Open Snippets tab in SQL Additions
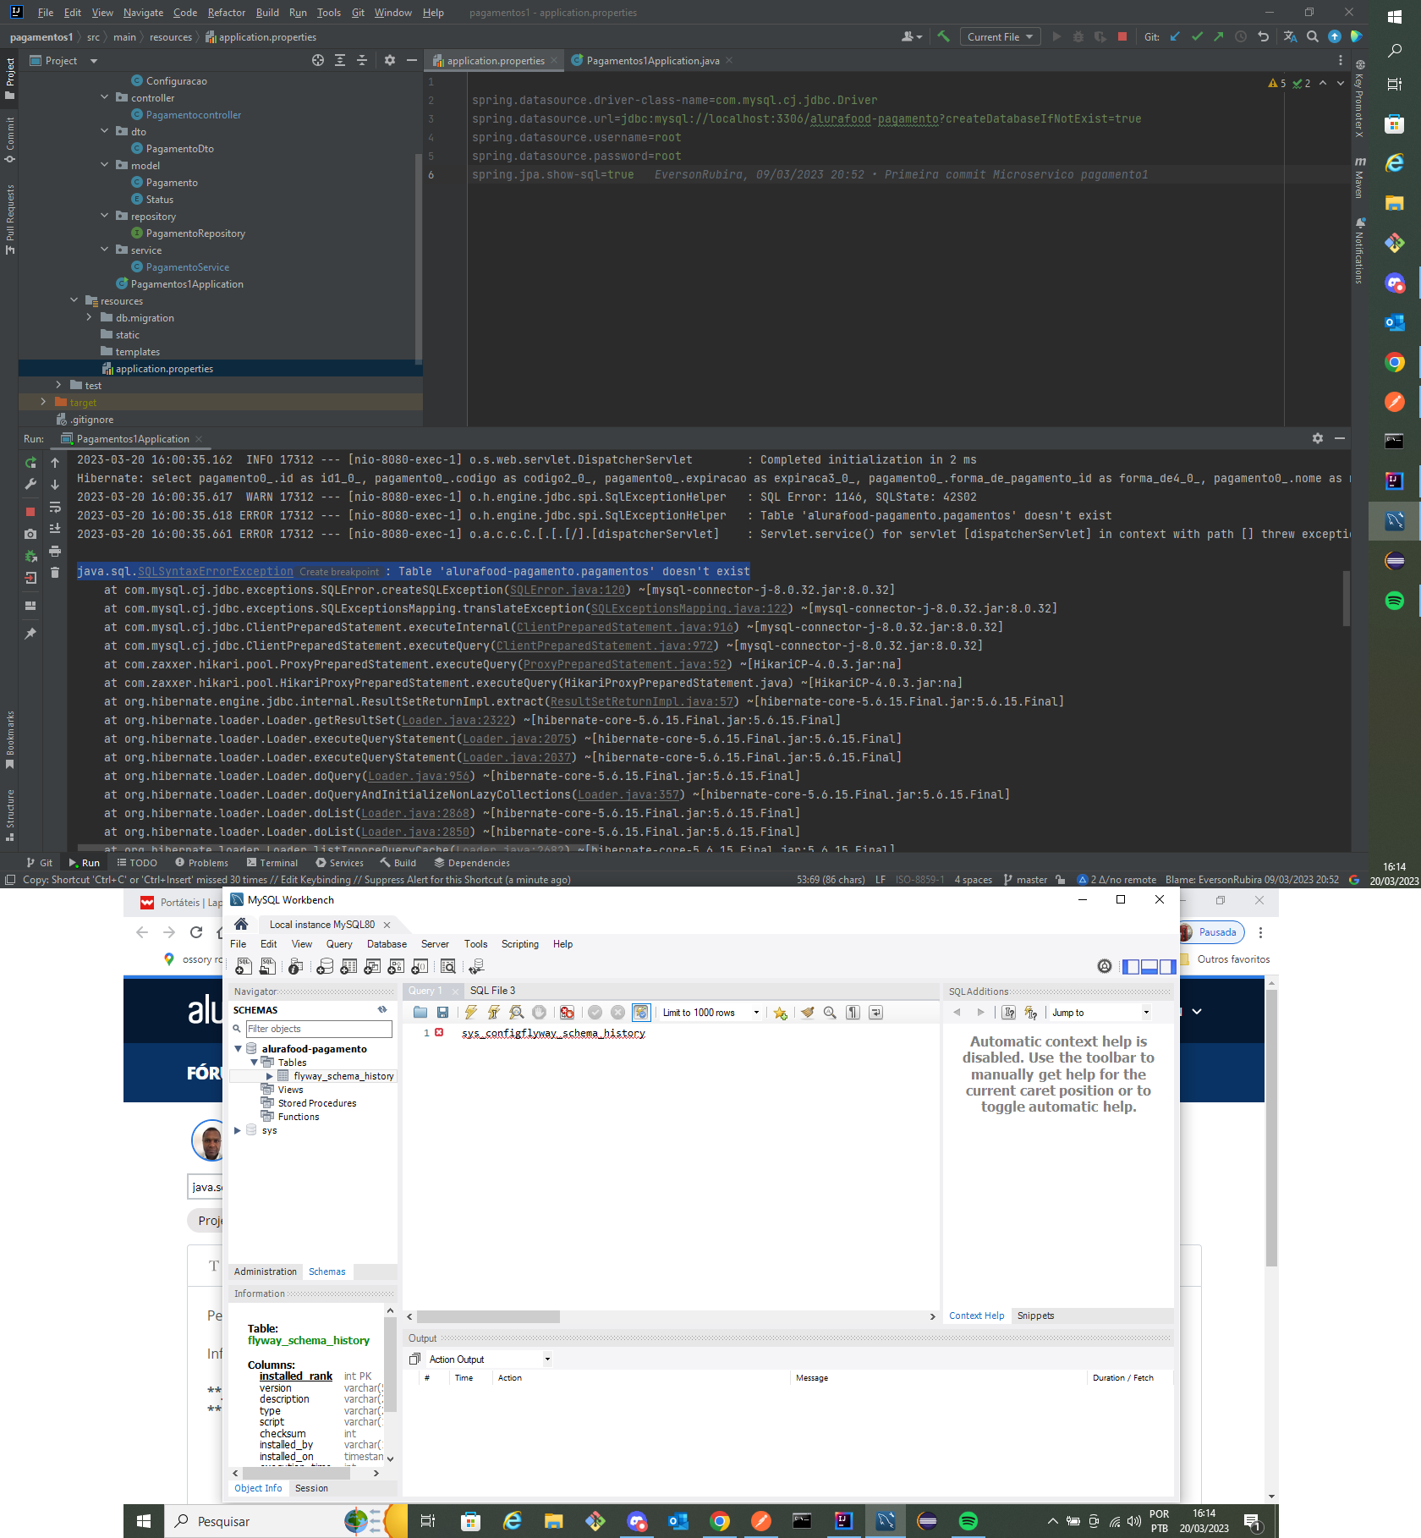1421x1538 pixels. point(1035,1316)
